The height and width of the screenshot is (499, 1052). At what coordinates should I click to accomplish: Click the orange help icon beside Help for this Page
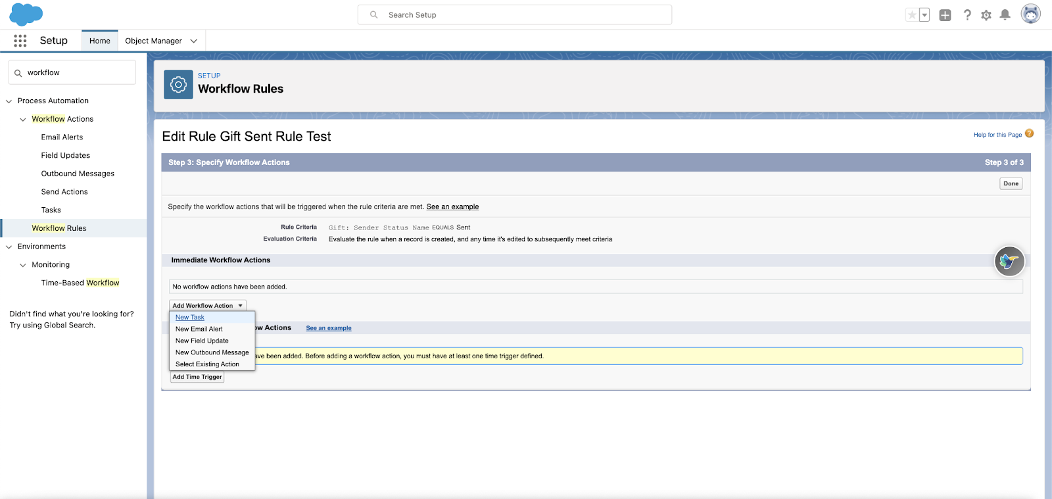[x=1029, y=133]
